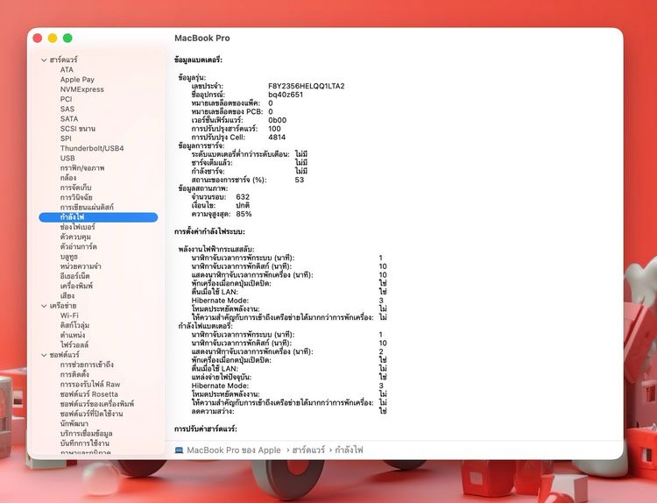Select PCI in the sidebar
The image size is (657, 503).
click(x=66, y=99)
